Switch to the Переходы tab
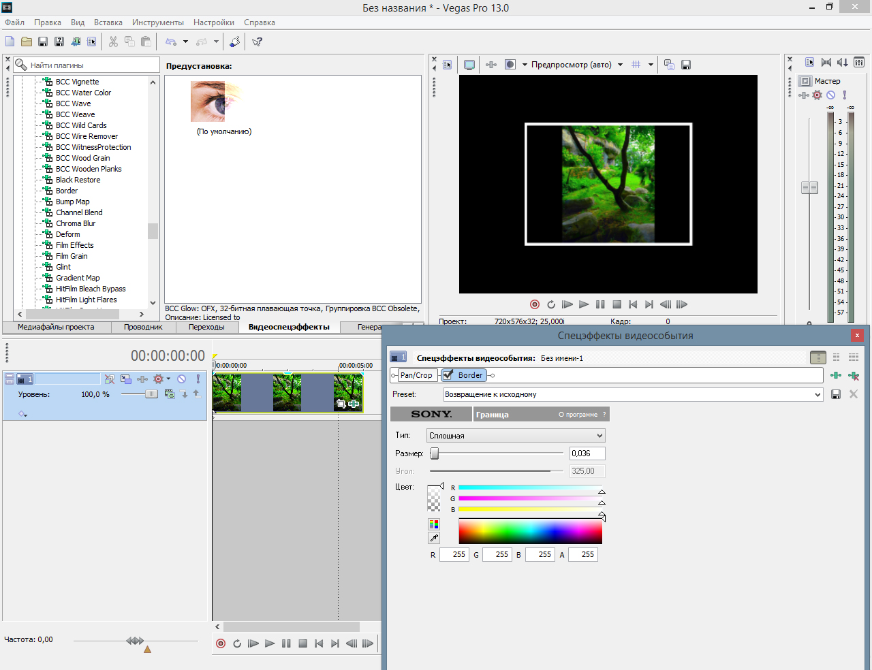The width and height of the screenshot is (872, 670). [x=206, y=327]
